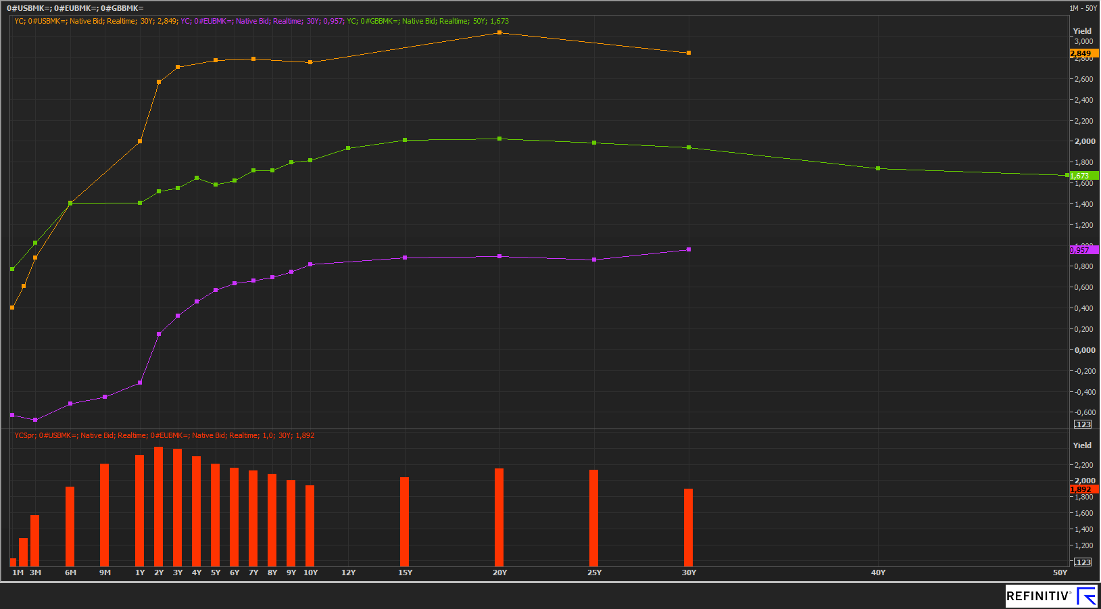Image resolution: width=1101 pixels, height=609 pixels.
Task: Select the purple 0#EUBMK= legend entry
Action: [262, 21]
